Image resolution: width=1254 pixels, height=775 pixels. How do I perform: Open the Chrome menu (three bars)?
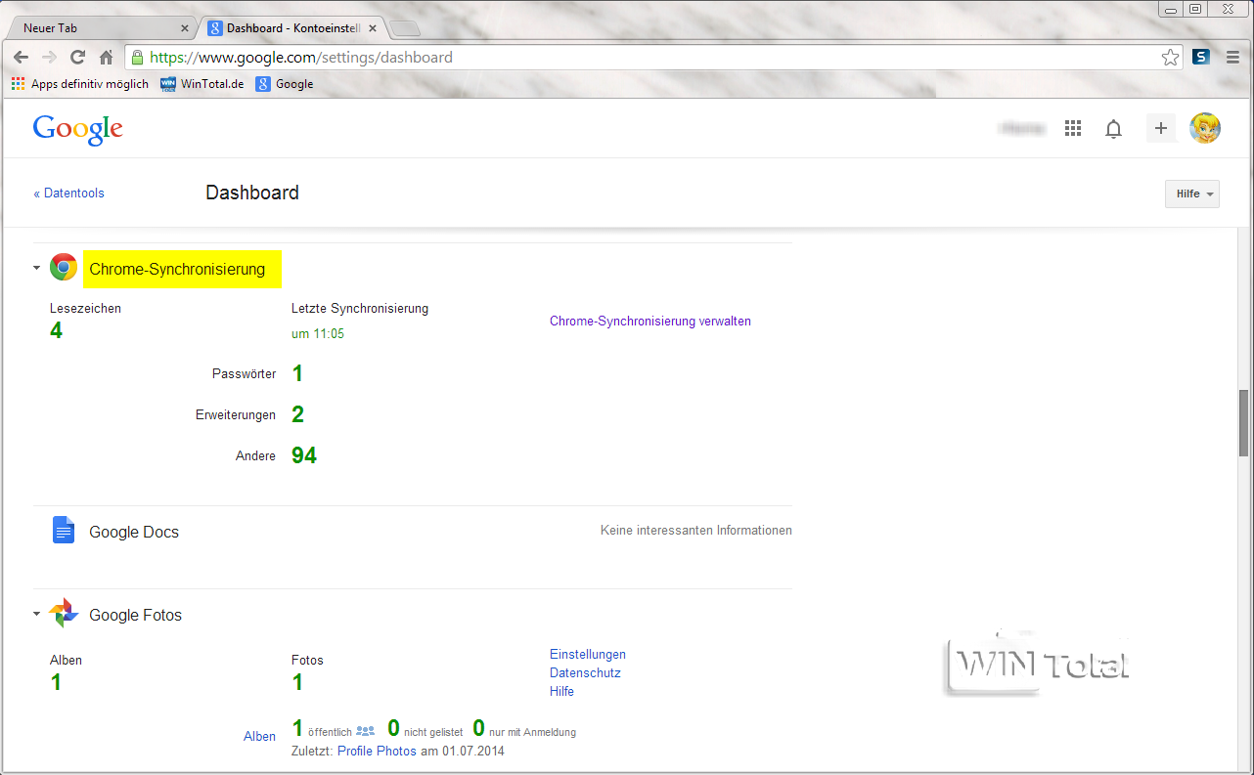tap(1232, 58)
